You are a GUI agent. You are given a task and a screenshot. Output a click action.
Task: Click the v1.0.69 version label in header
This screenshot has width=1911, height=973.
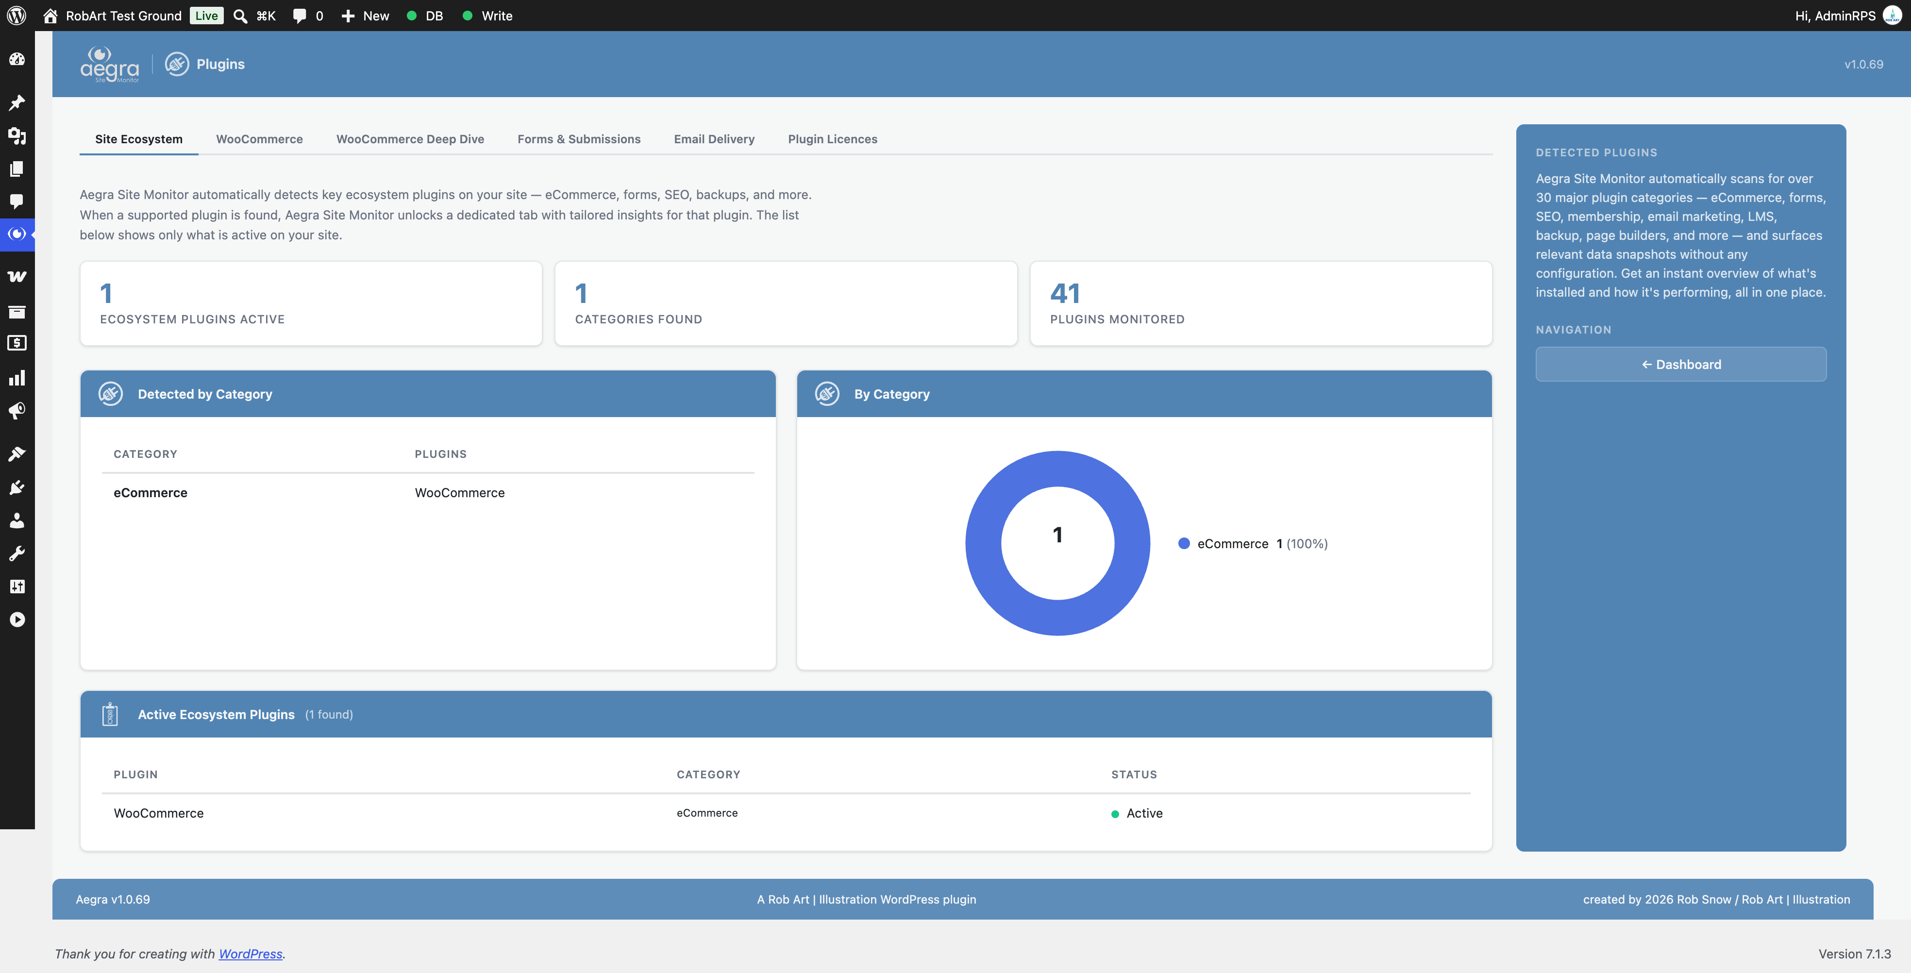[x=1863, y=65]
